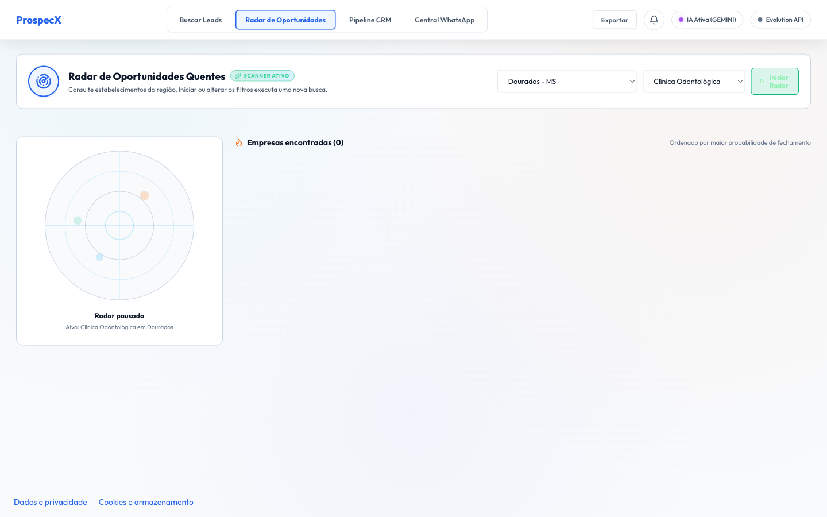This screenshot has height=517, width=827.
Task: Click the play icon in Iniciar Radar
Action: (762, 82)
